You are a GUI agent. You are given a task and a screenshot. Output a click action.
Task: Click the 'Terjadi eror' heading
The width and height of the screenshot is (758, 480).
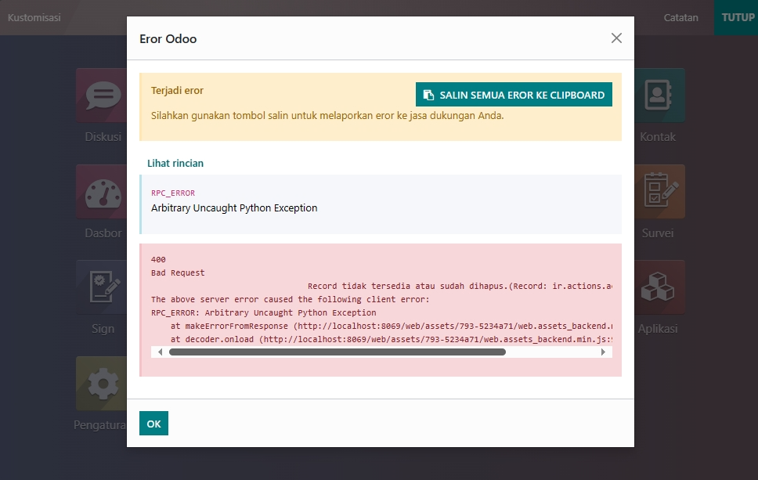[x=177, y=90]
